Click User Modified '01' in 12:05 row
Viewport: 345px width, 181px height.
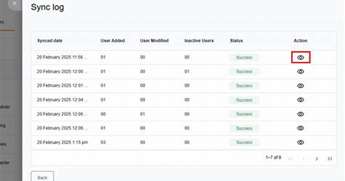[142, 114]
